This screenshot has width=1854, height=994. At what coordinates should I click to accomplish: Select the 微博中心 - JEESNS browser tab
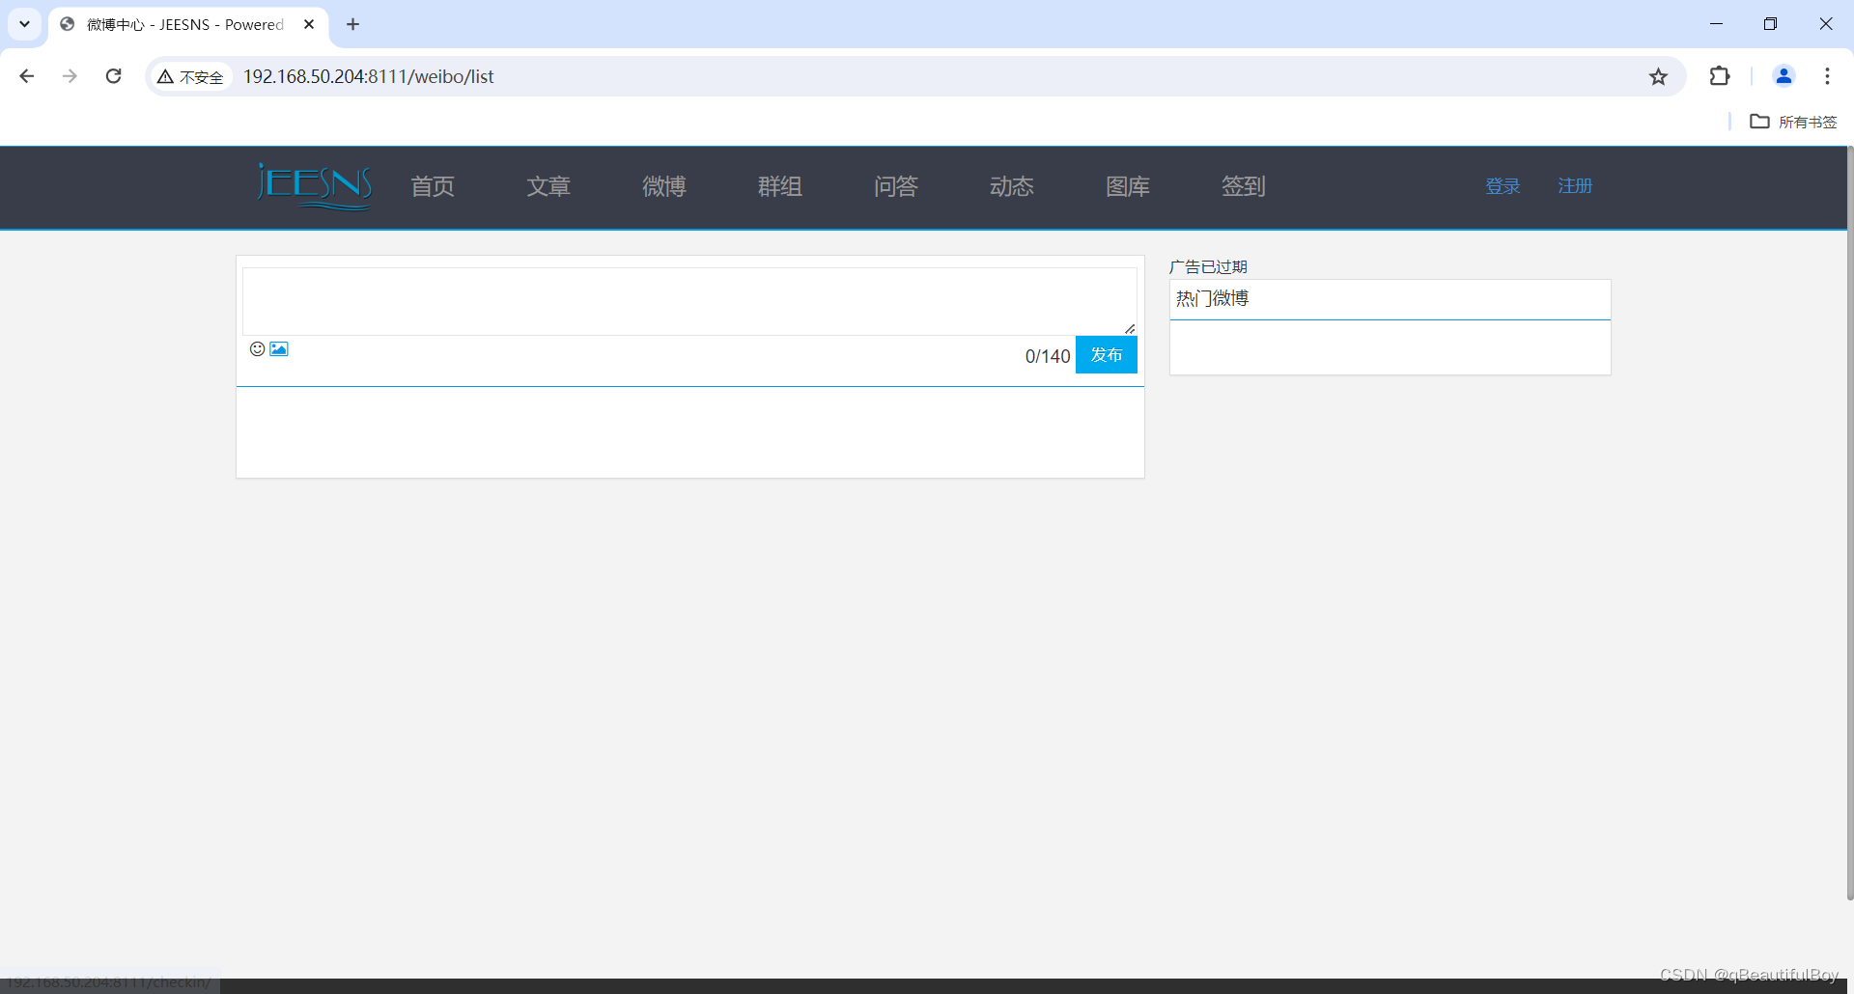pyautogui.click(x=188, y=24)
